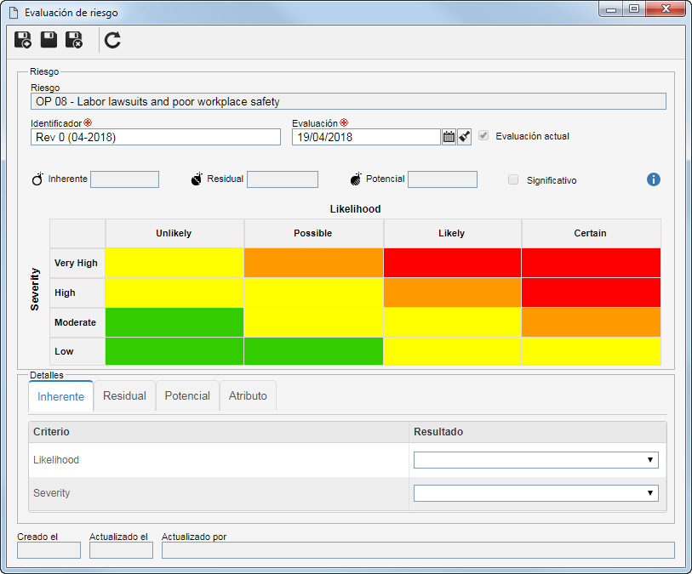Click the Actualizado el field
The width and height of the screenshot is (692, 574).
tap(121, 550)
